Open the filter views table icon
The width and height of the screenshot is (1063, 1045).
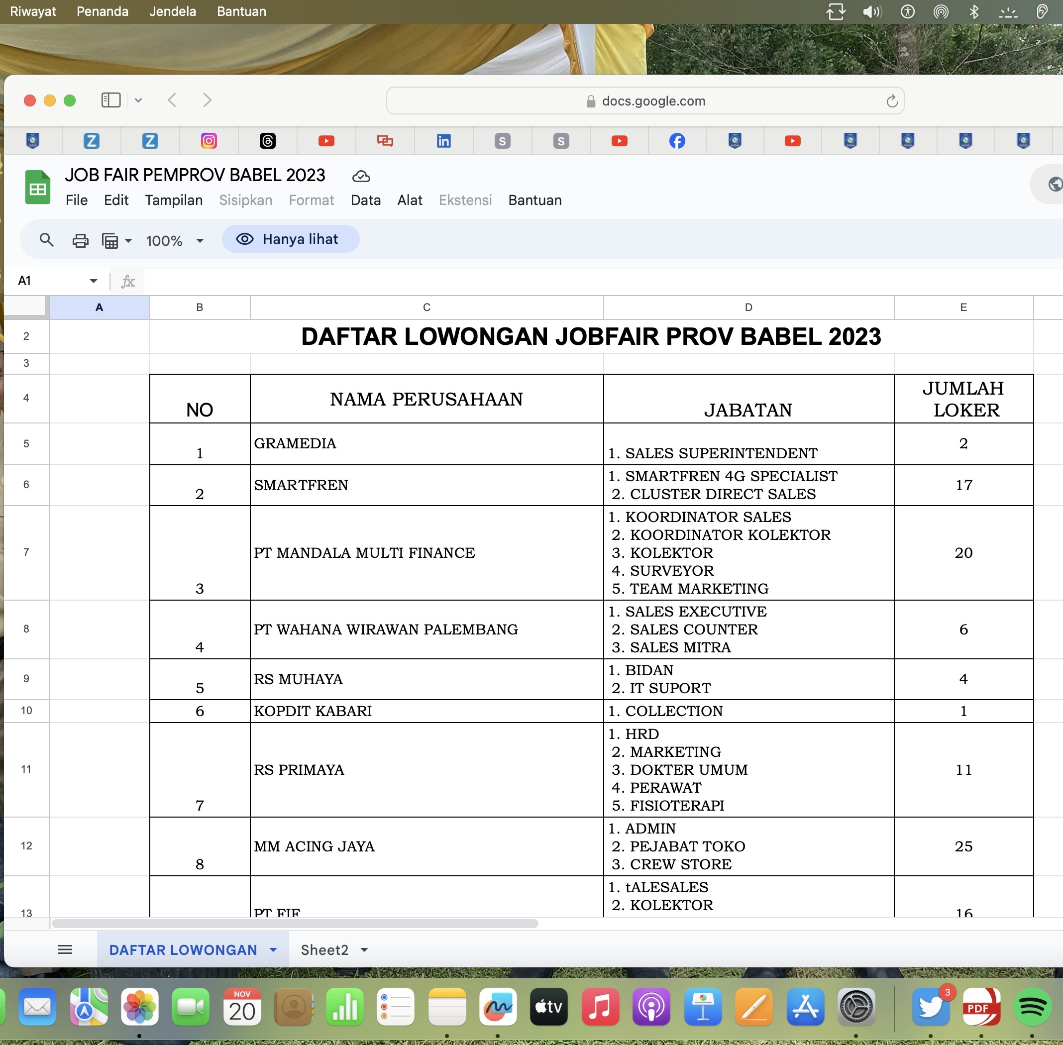(x=110, y=240)
